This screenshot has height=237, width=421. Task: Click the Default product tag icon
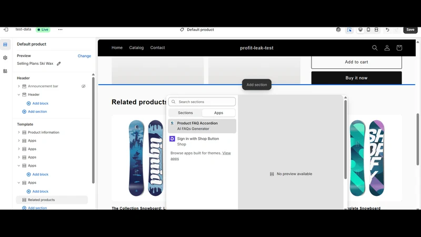[x=182, y=29]
